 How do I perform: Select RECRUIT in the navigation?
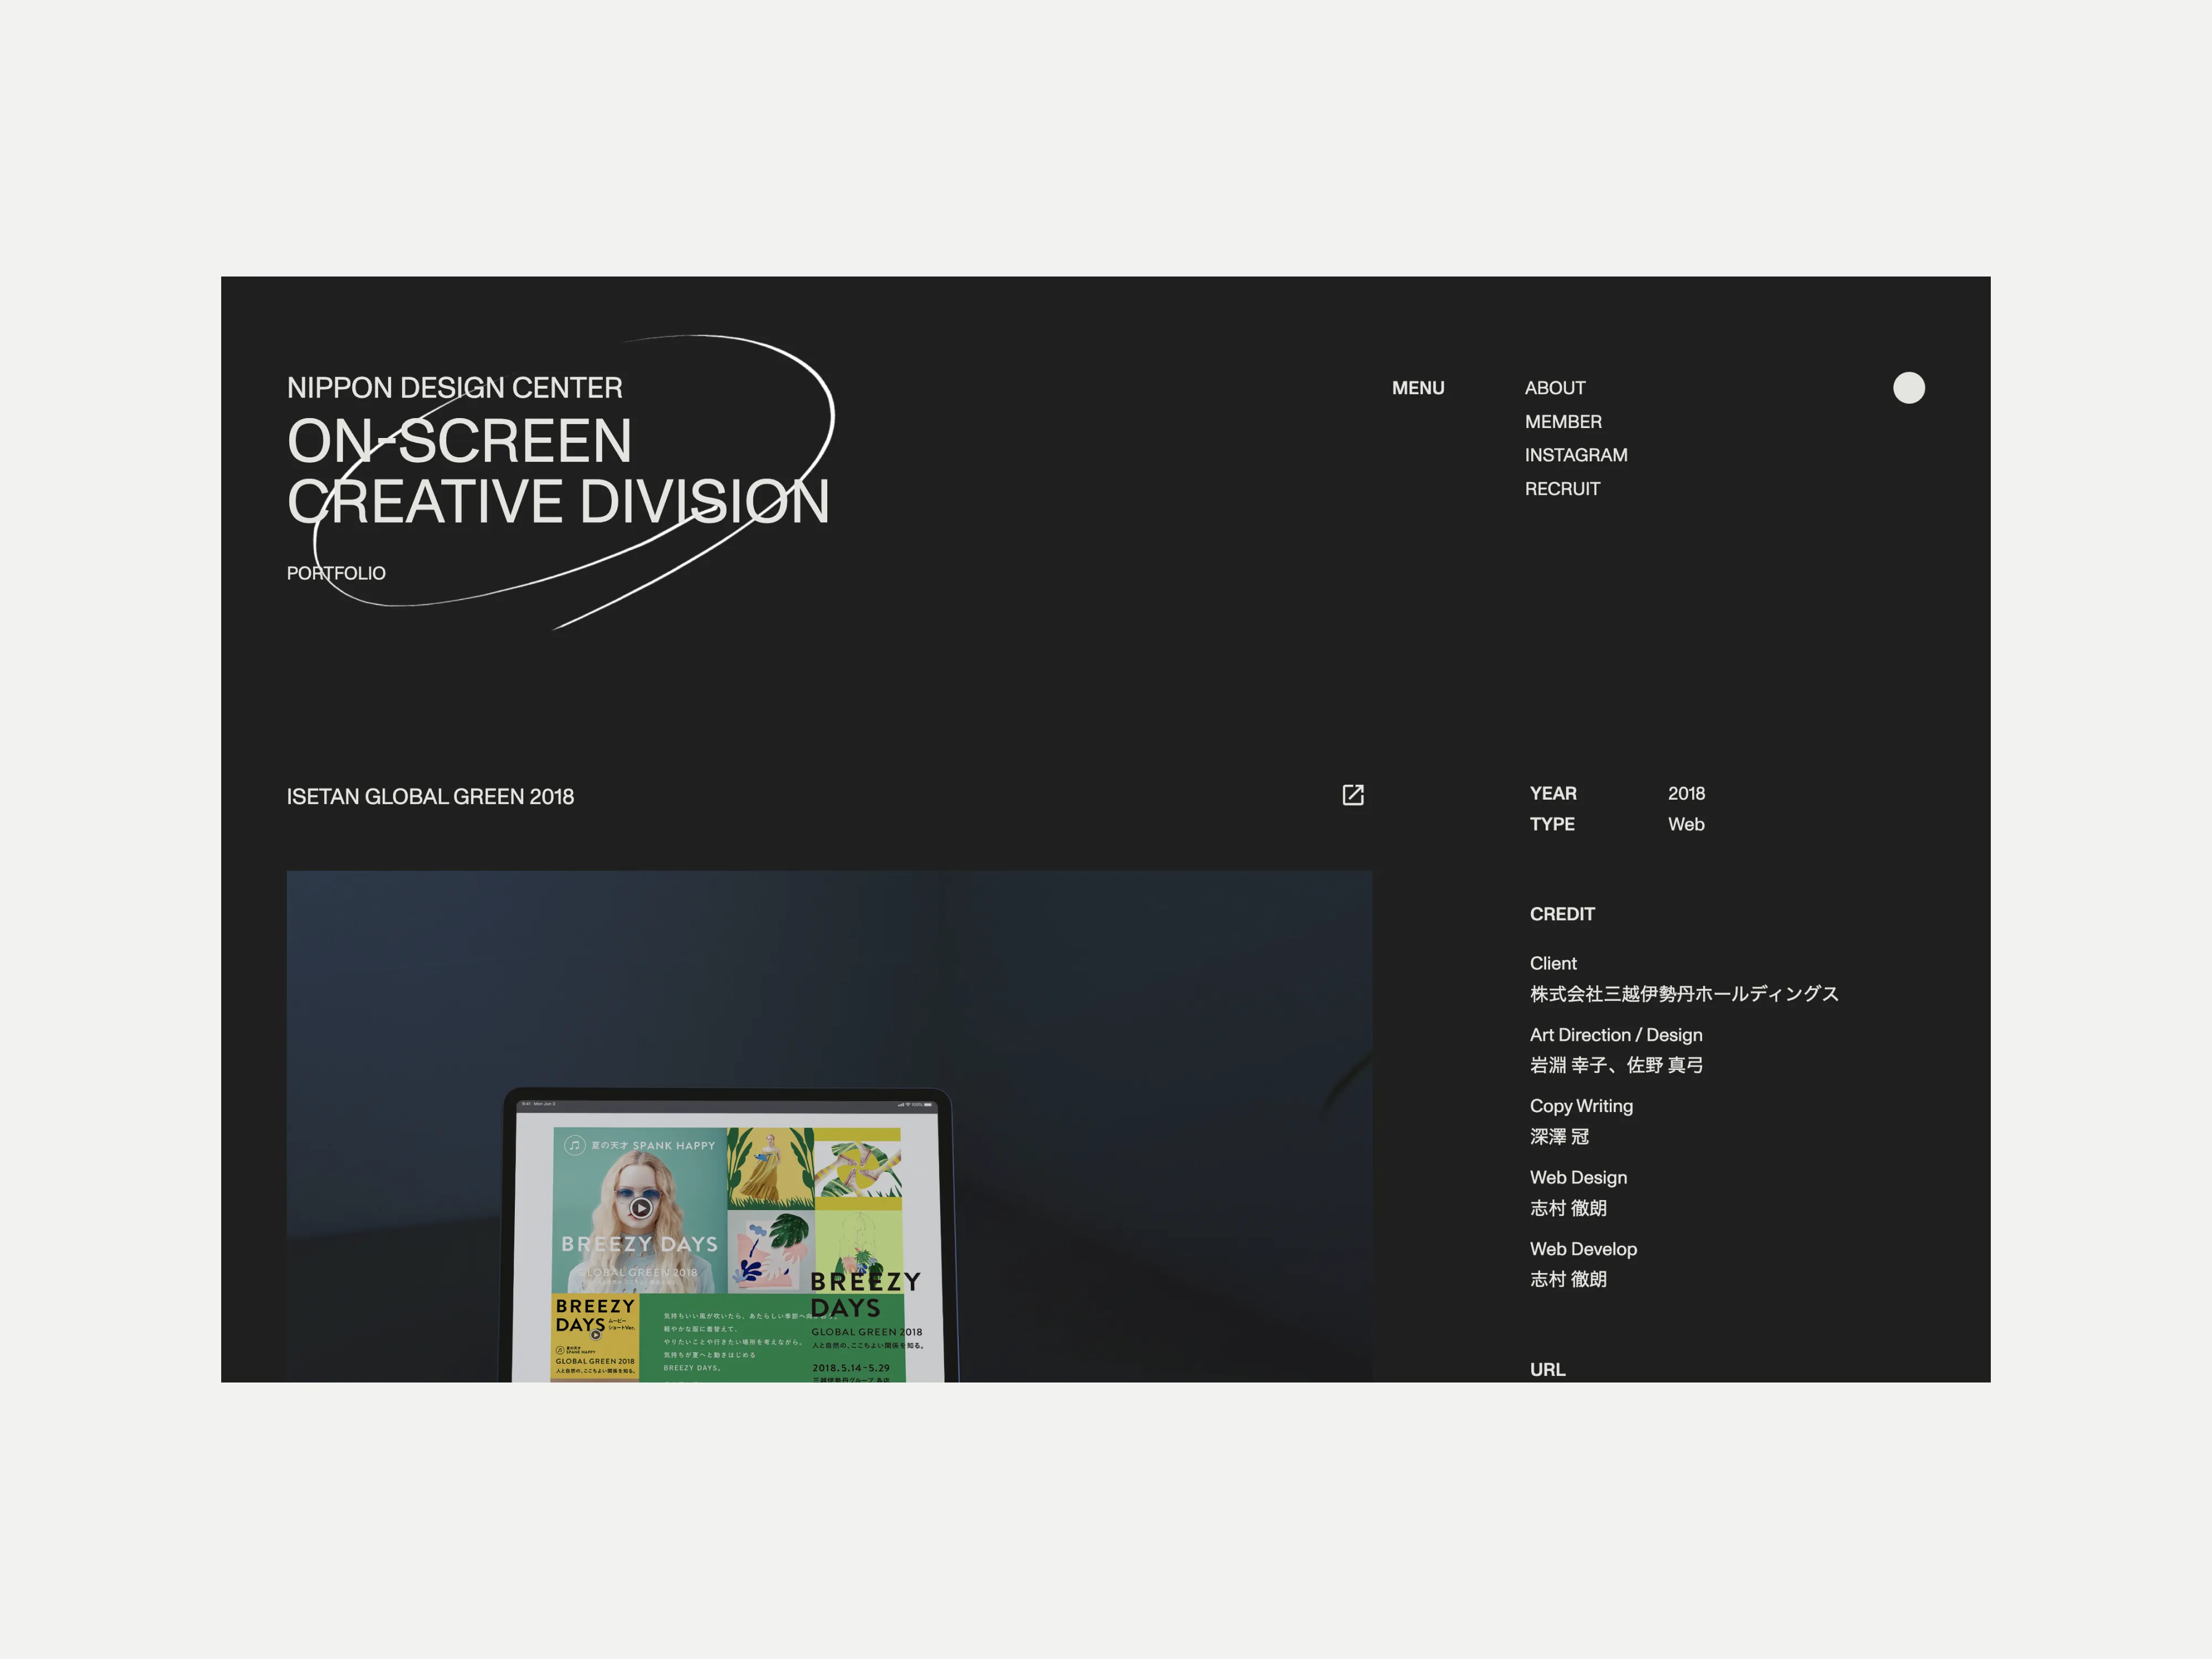coord(1562,489)
